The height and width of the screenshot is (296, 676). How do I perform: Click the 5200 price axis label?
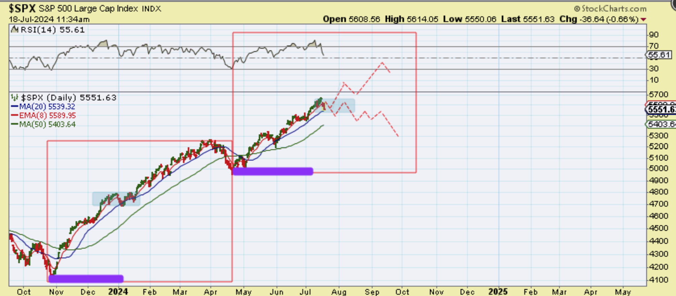tap(659, 146)
